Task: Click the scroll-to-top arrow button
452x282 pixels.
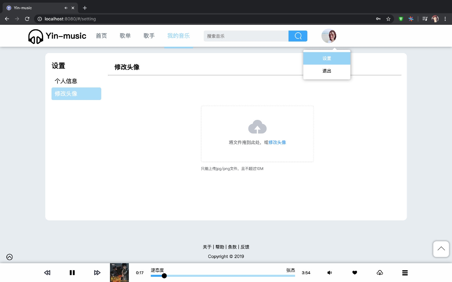Action: [x=441, y=249]
